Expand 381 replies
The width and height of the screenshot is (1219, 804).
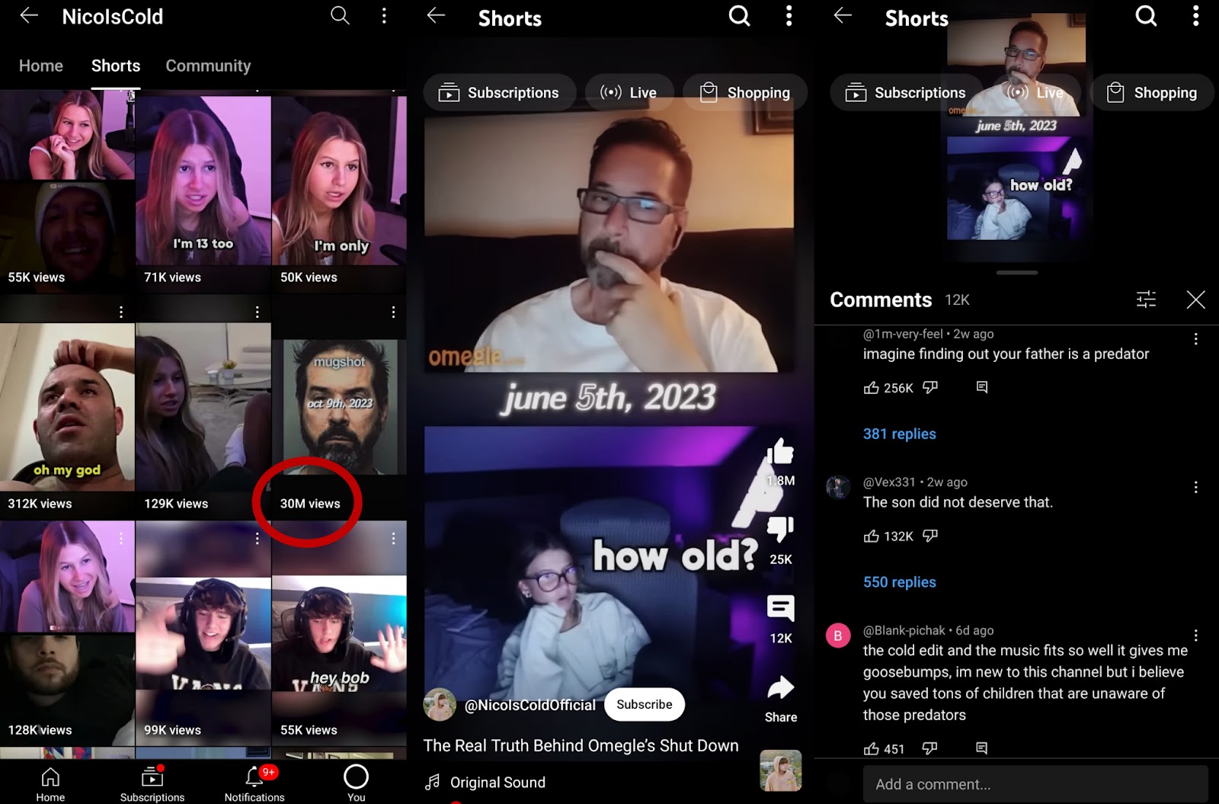(x=900, y=434)
